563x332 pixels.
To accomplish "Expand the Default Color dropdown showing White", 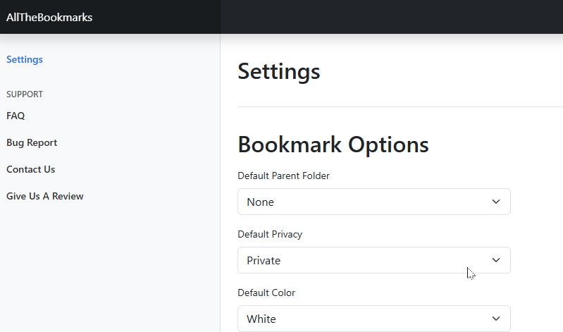I will pos(373,319).
